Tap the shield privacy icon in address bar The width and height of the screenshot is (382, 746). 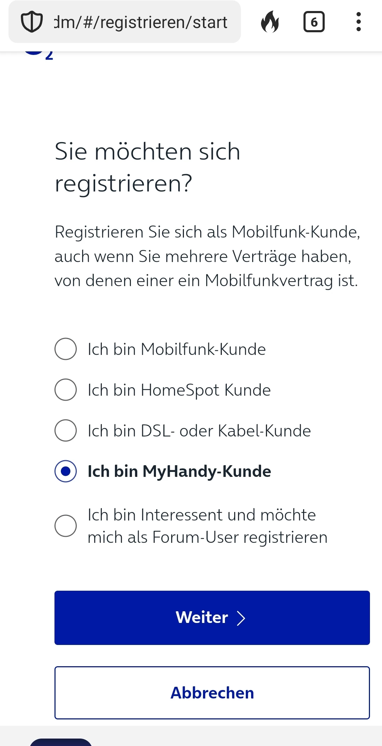[32, 22]
